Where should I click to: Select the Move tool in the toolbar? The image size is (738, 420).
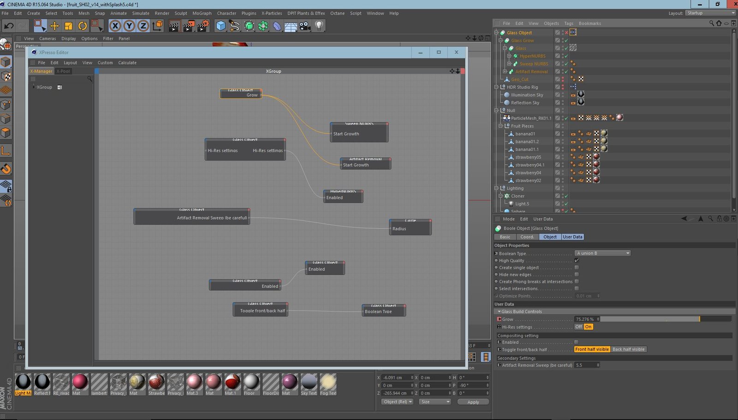click(x=54, y=26)
